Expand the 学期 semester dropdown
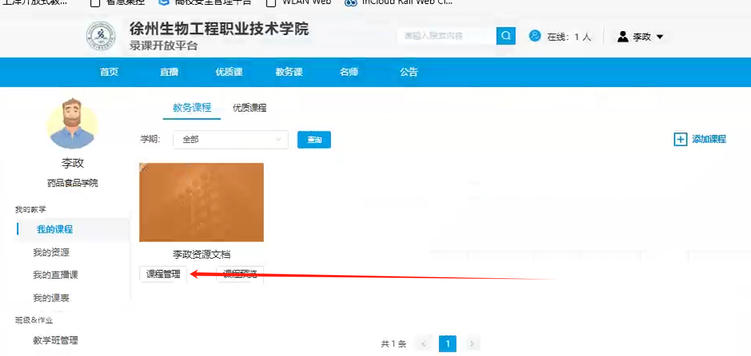 click(230, 140)
